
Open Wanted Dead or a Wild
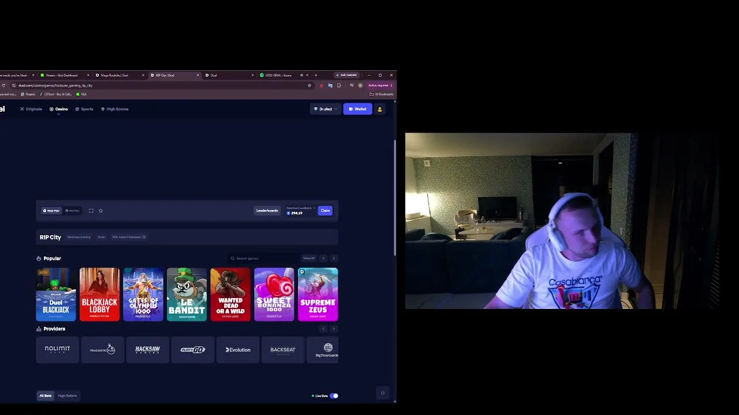pyautogui.click(x=230, y=295)
